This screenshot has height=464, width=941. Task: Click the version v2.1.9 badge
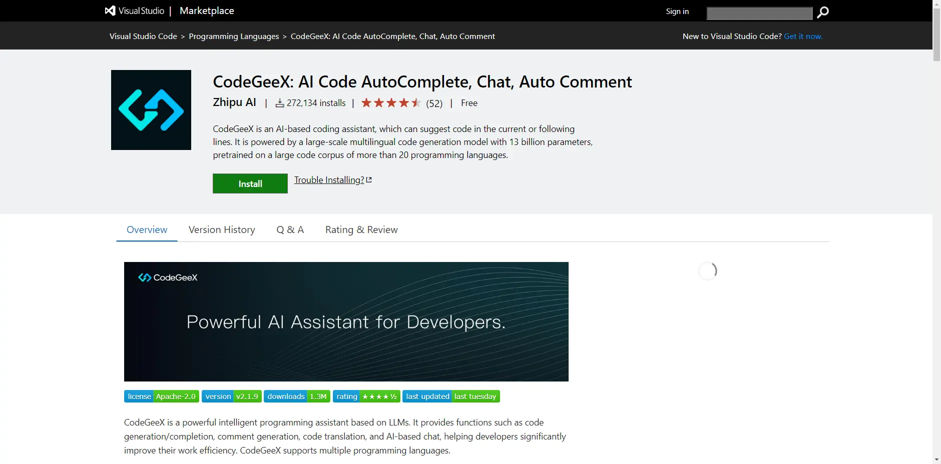click(x=232, y=396)
